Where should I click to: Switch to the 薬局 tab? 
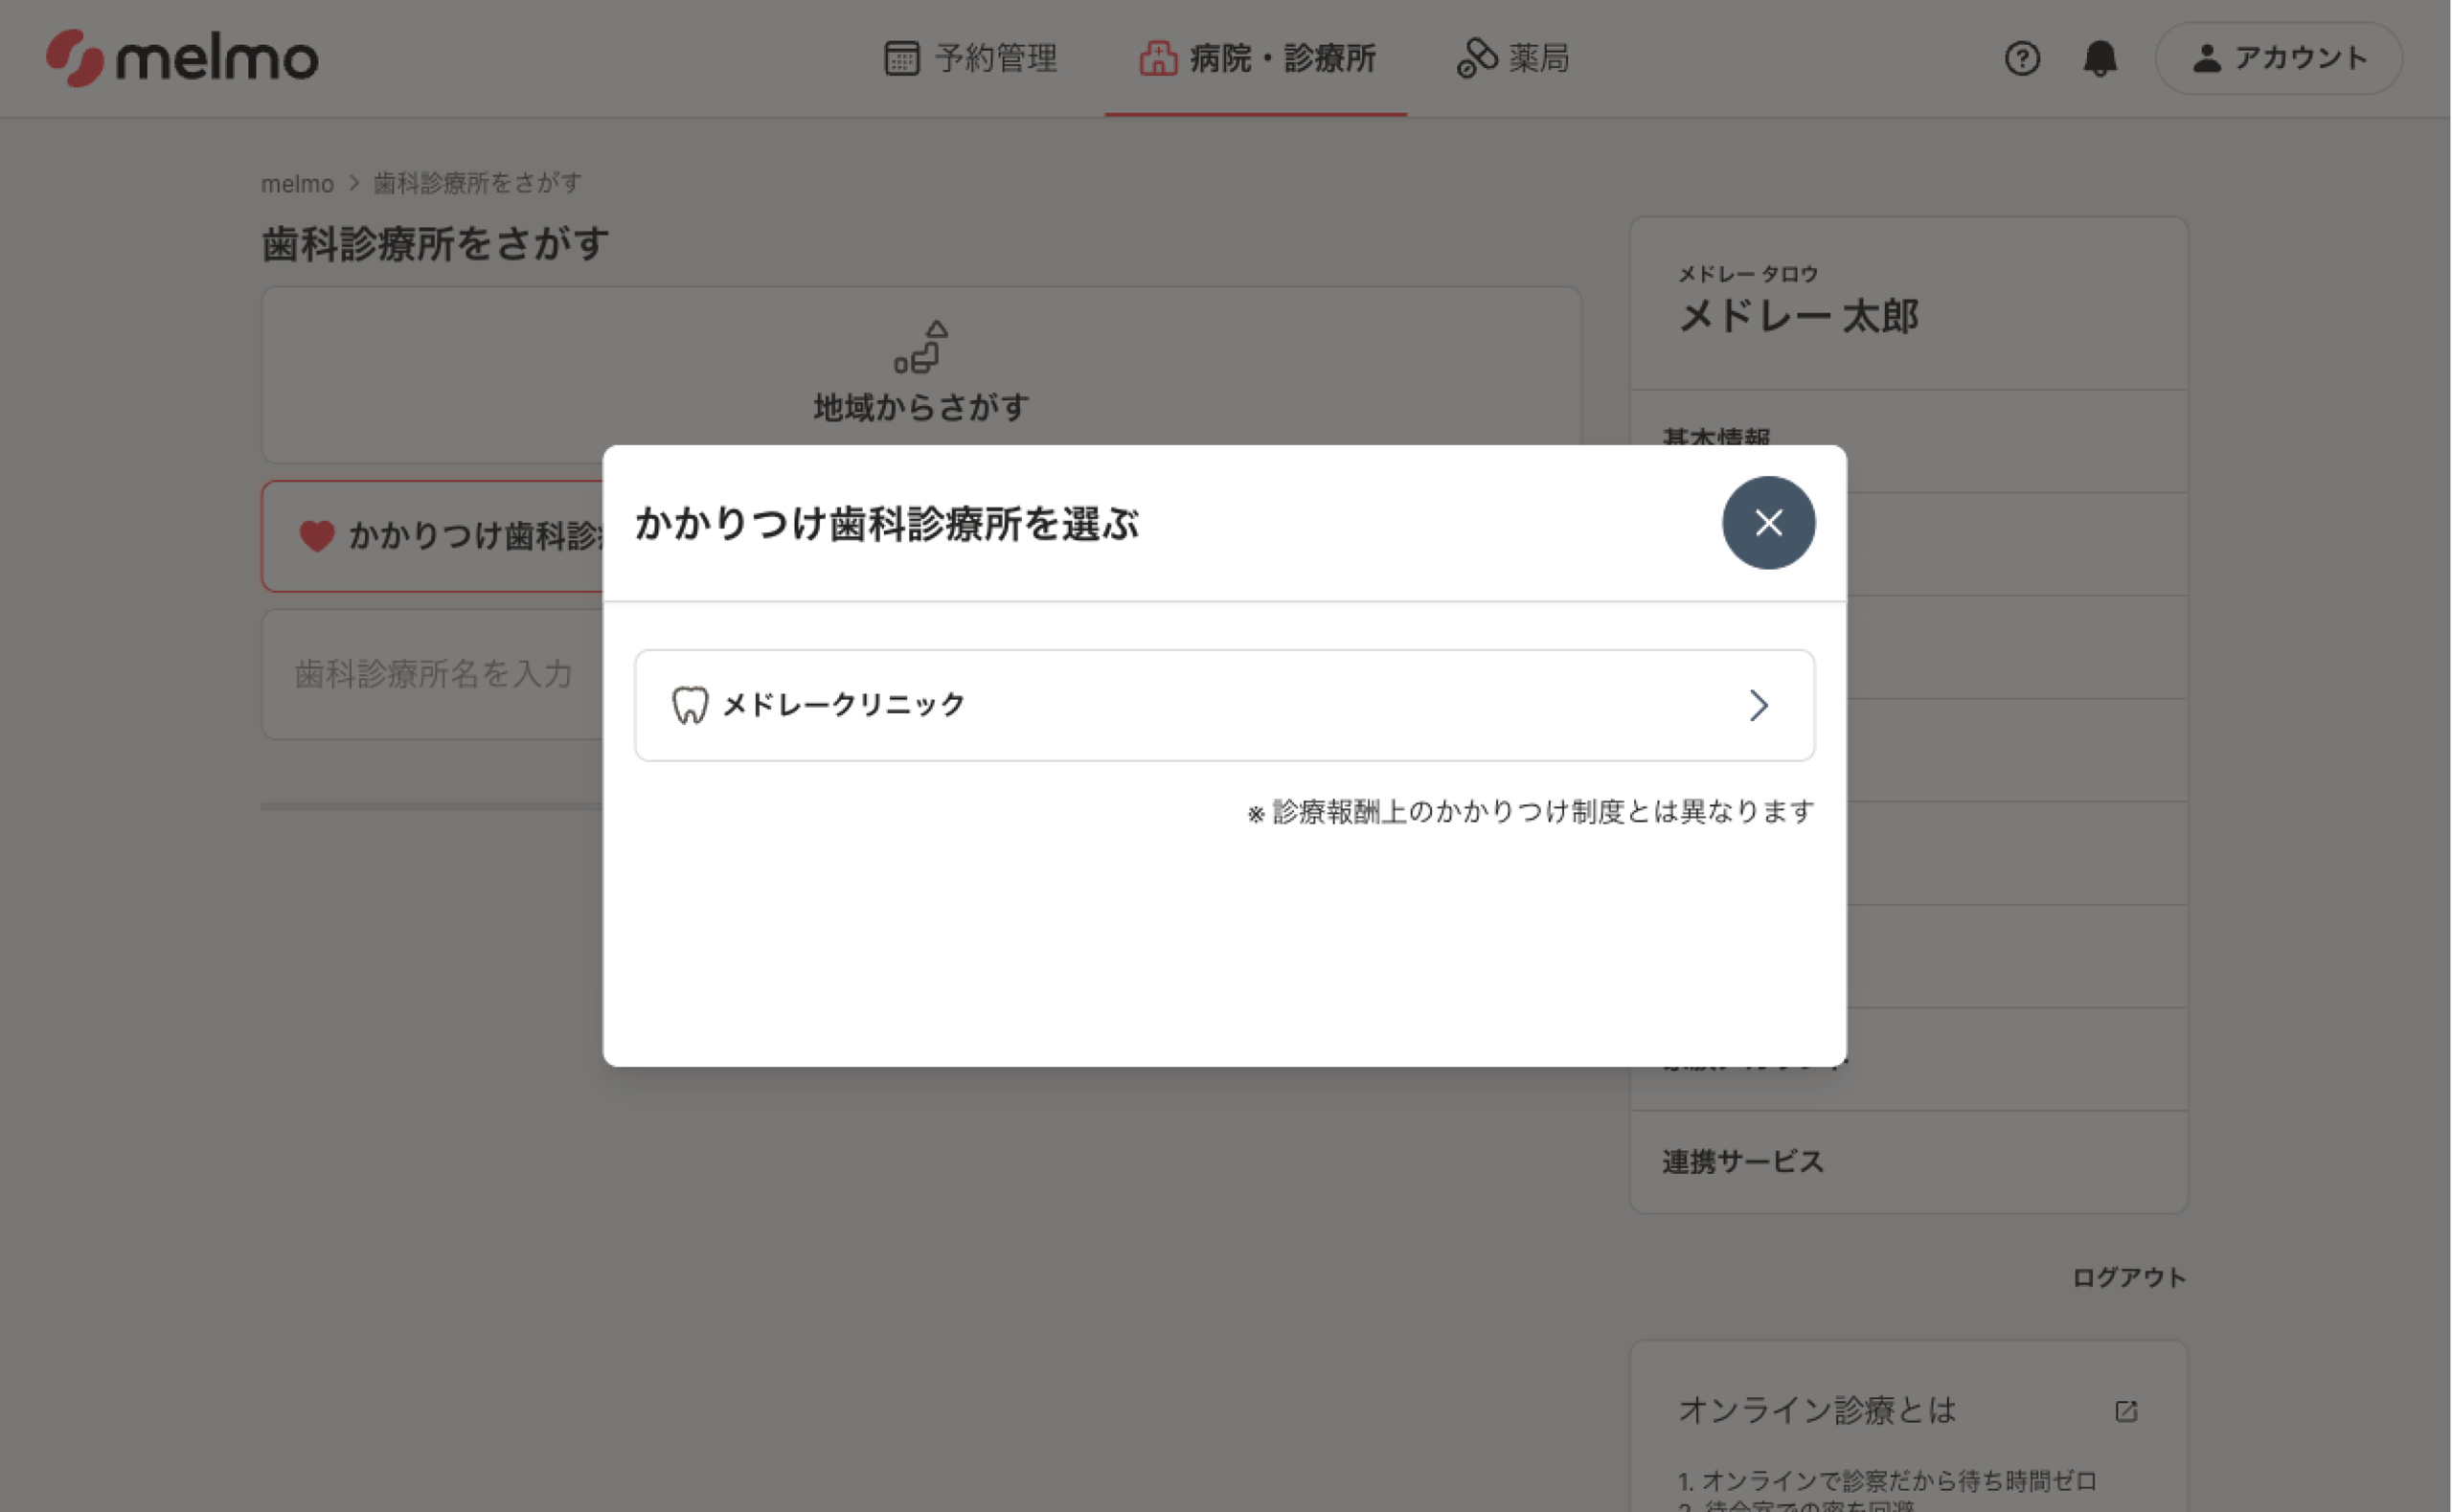point(1512,58)
